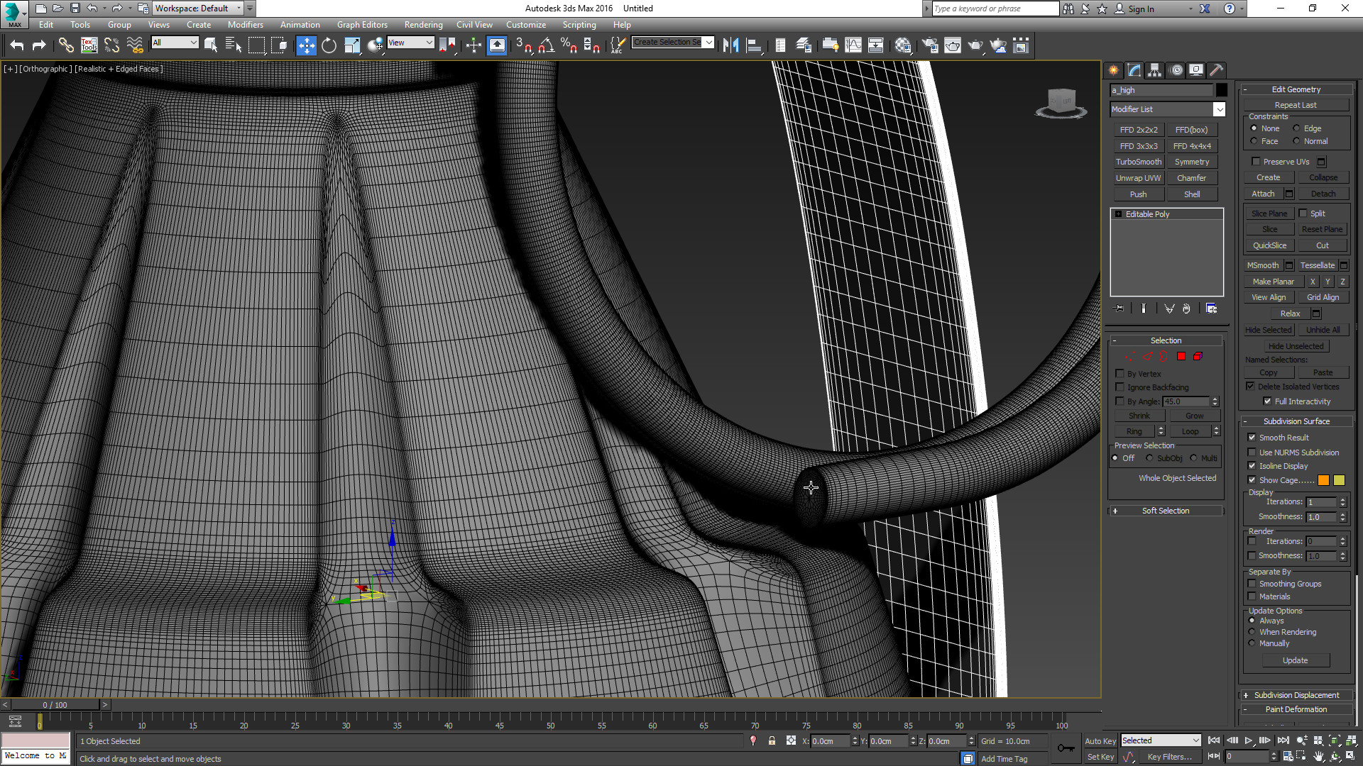This screenshot has height=766, width=1363.
Task: Click the yellow Show Cage color swatch
Action: [x=1339, y=480]
